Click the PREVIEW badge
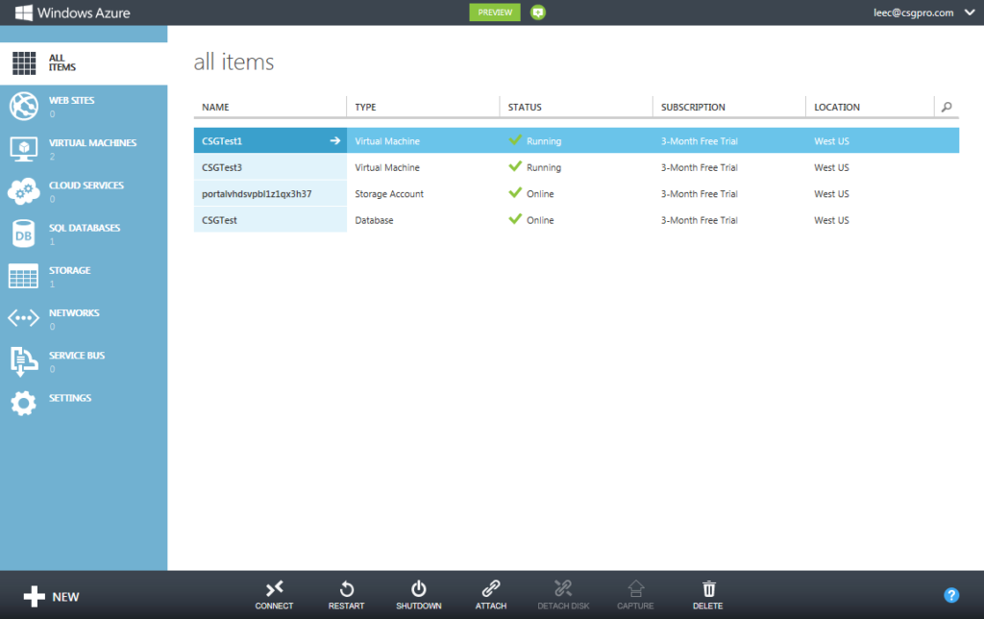The image size is (984, 619). click(x=494, y=12)
